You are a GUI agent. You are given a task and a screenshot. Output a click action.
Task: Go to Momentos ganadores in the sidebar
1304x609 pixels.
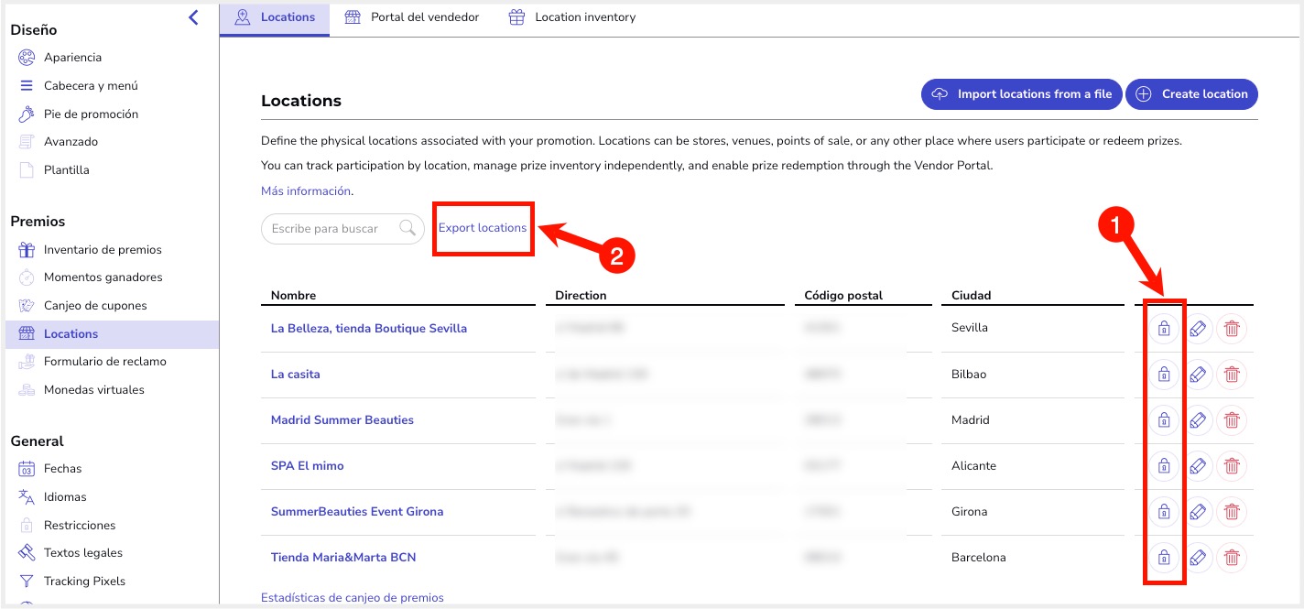tap(103, 277)
